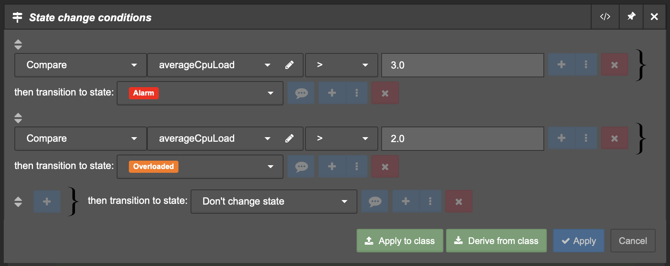
Task: Delete the 3.0 compare condition
Action: [615, 65]
